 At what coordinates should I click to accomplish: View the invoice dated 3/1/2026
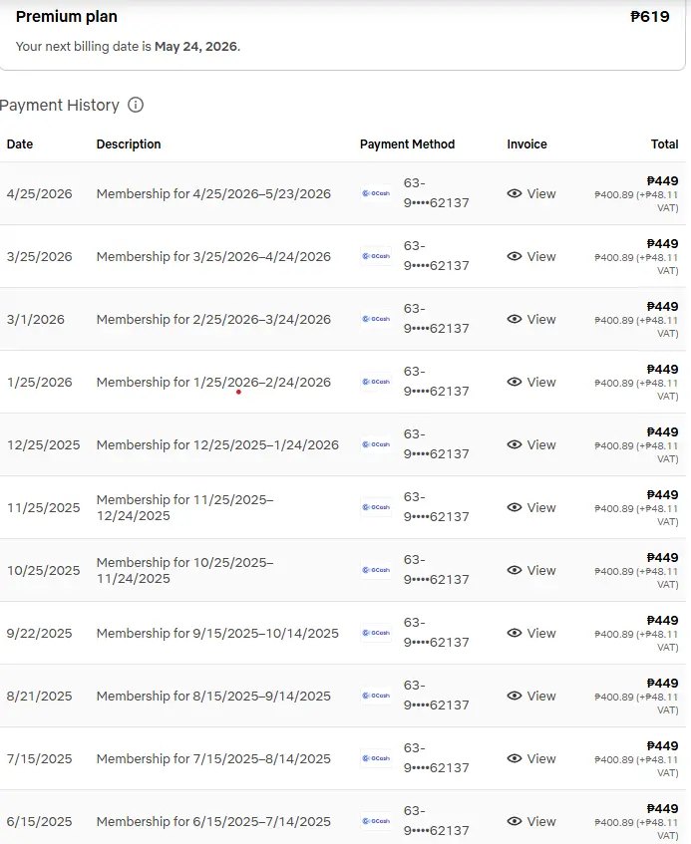point(531,319)
